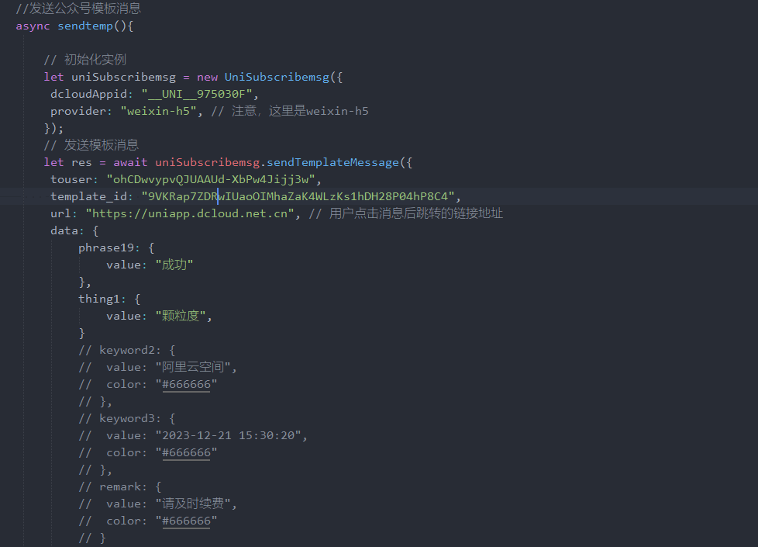Click the uniSubscribemsg variable in the let declaration

click(x=124, y=77)
